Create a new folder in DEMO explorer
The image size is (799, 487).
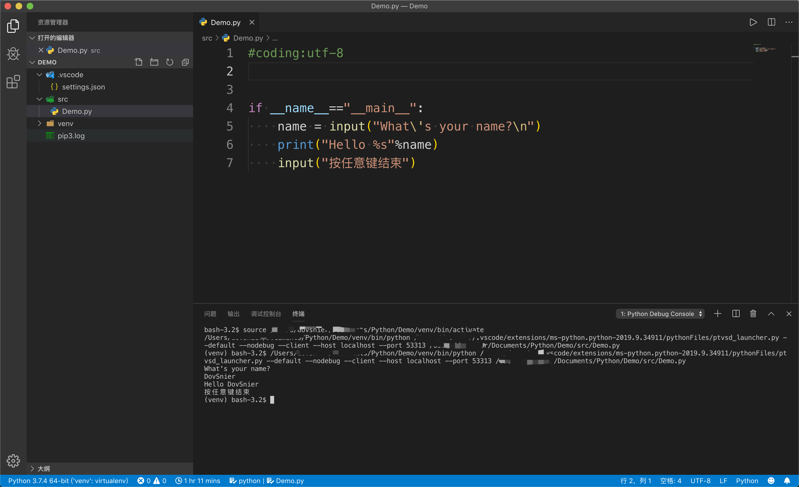click(154, 62)
